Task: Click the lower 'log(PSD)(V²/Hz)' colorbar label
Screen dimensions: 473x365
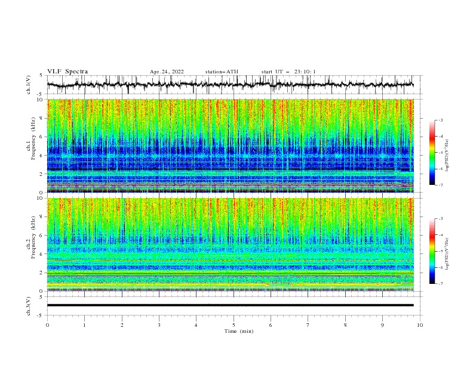Action: click(447, 254)
